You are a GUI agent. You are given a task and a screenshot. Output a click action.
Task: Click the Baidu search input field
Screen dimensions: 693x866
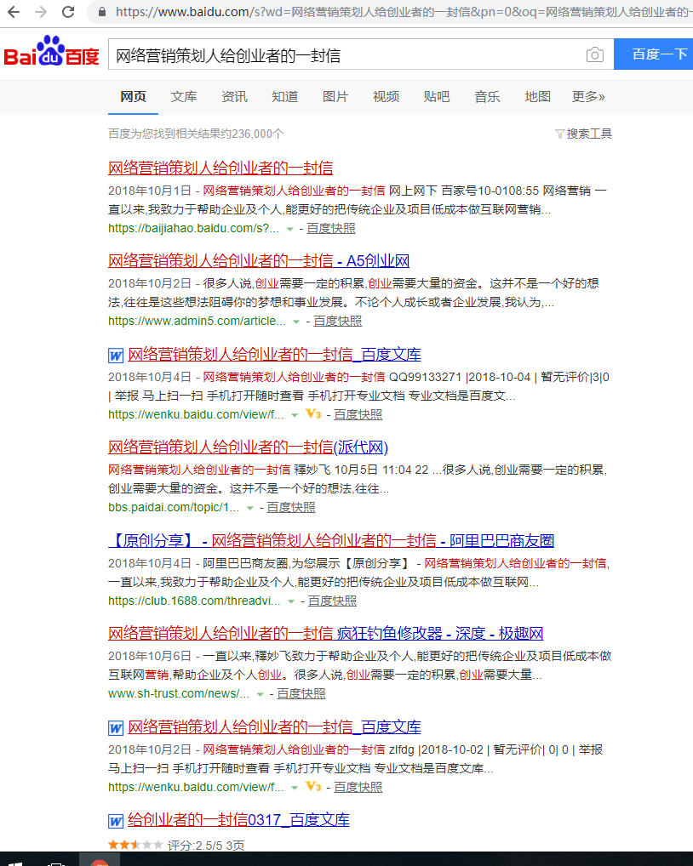point(341,55)
